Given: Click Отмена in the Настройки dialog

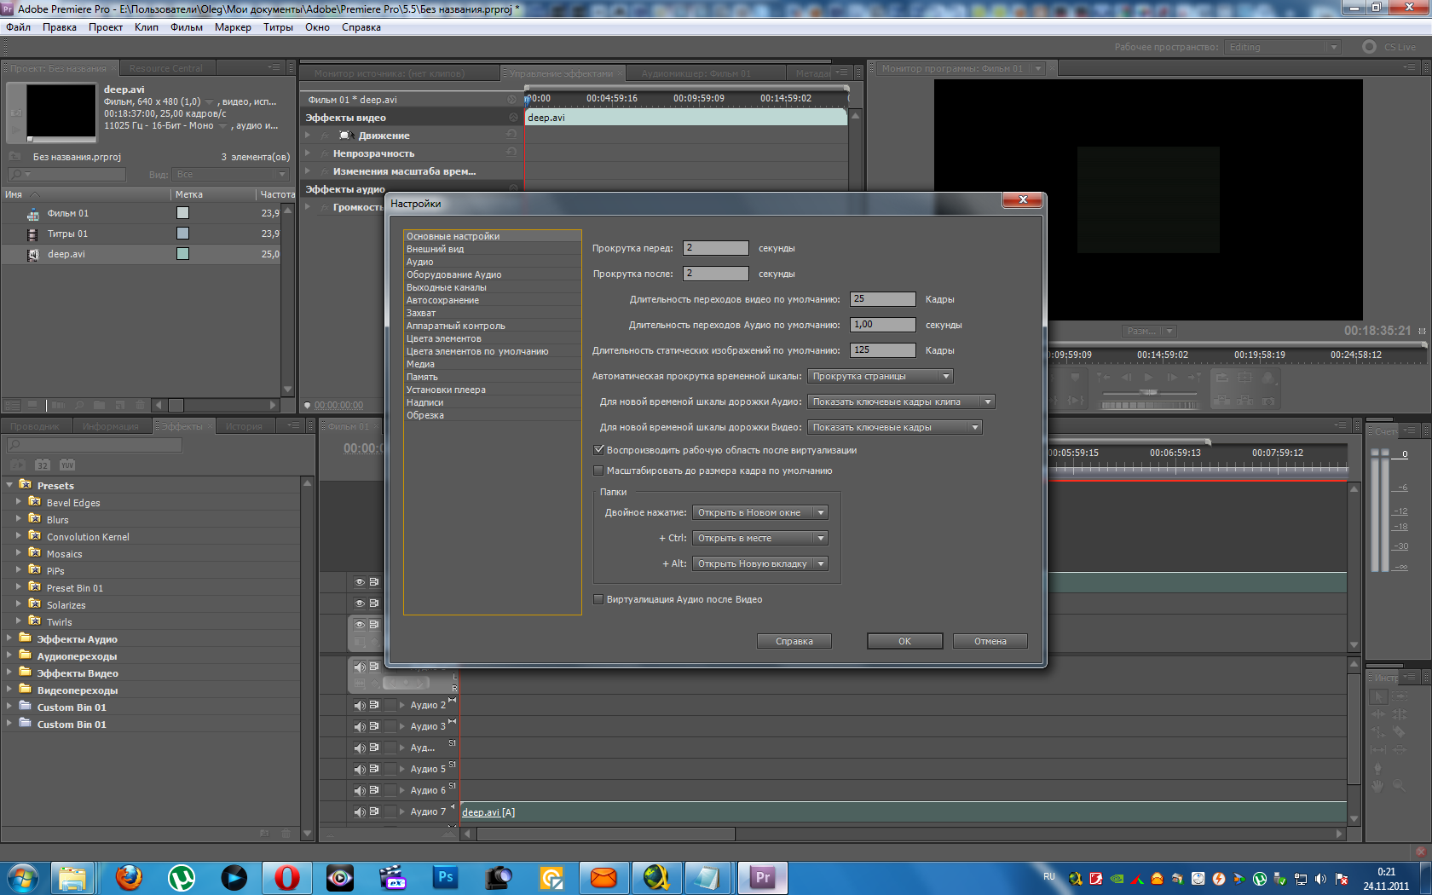Looking at the screenshot, I should click(x=990, y=641).
